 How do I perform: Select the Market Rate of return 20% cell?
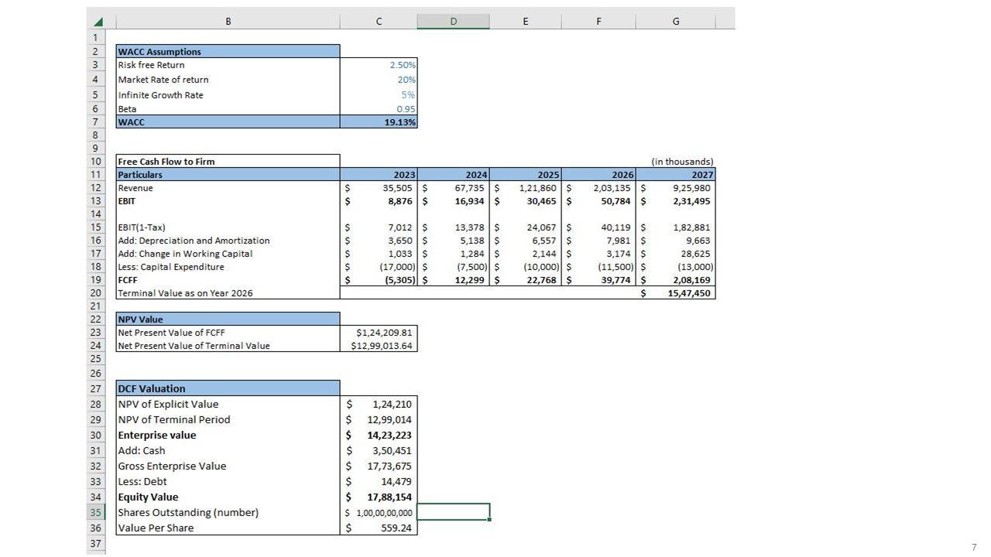379,80
